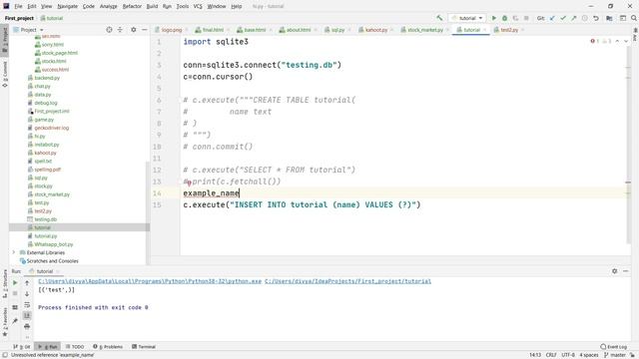This screenshot has width=639, height=359.
Task: Expand External Libraries node
Action: pyautogui.click(x=14, y=252)
